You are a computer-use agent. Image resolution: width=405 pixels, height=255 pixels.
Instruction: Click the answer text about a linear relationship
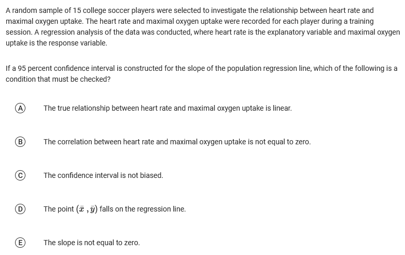167,109
